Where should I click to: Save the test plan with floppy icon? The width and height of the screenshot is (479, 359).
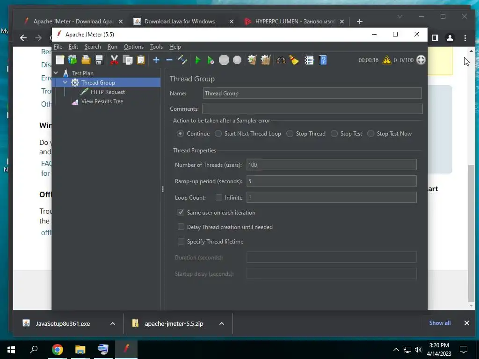pyautogui.click(x=99, y=60)
